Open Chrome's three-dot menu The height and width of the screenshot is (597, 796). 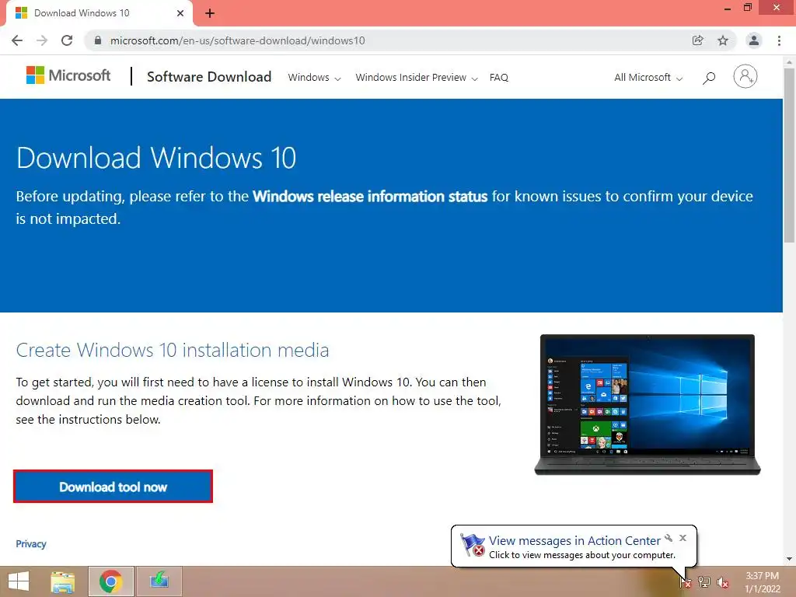click(x=779, y=40)
